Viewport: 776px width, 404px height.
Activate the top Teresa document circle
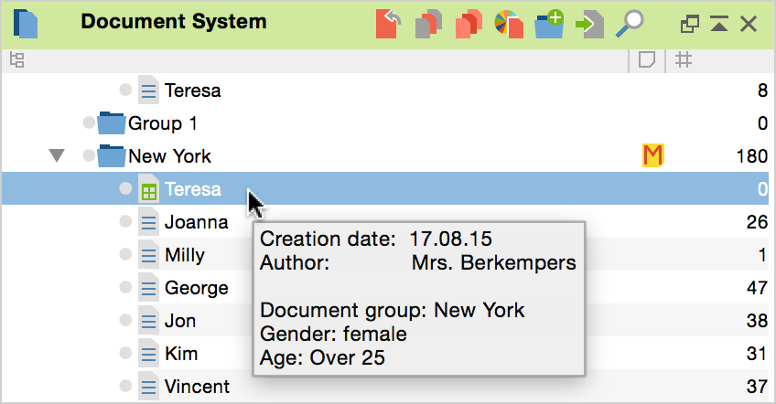125,90
